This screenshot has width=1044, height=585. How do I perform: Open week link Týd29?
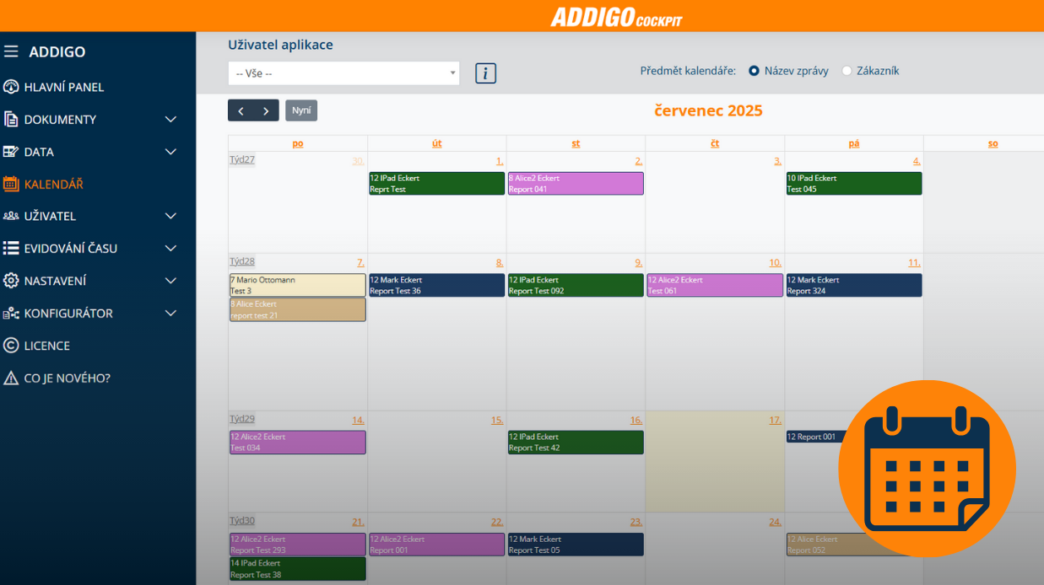coord(242,419)
